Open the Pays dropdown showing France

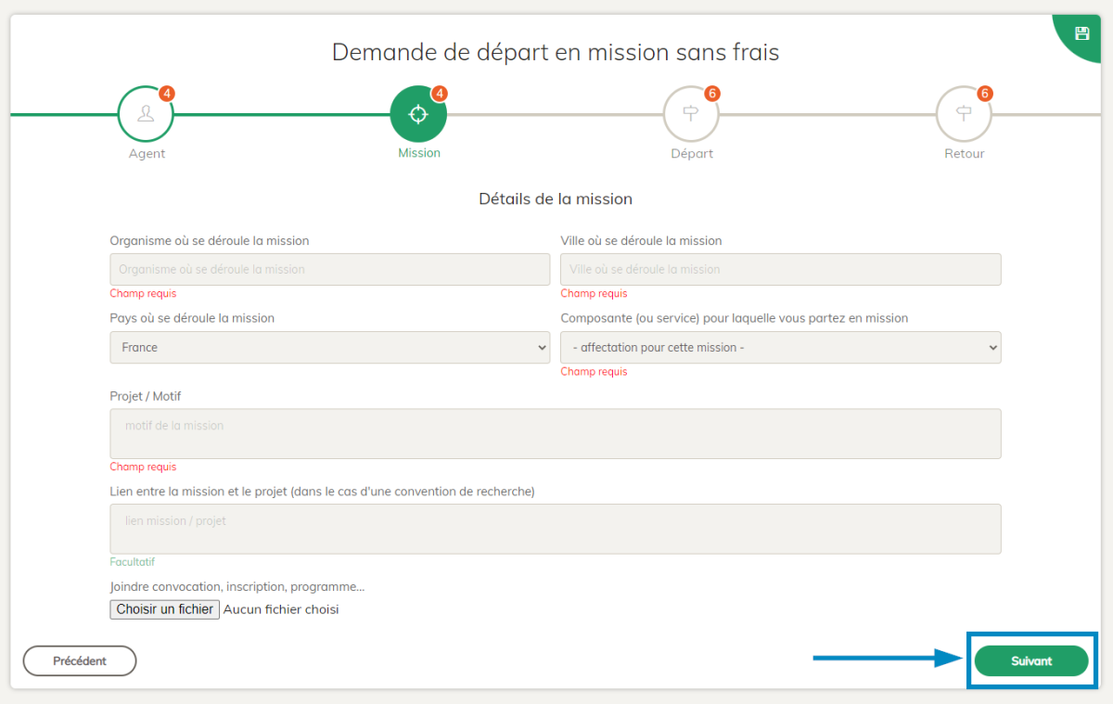(329, 348)
